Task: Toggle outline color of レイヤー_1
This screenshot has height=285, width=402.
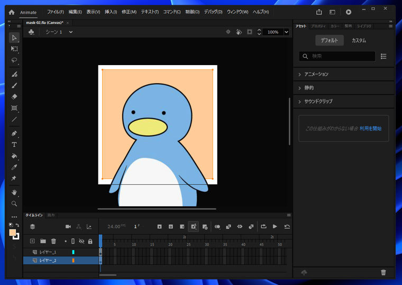Action: pos(74,252)
